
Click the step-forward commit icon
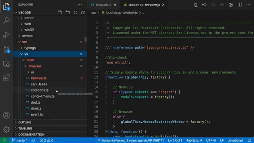[x=222, y=5]
